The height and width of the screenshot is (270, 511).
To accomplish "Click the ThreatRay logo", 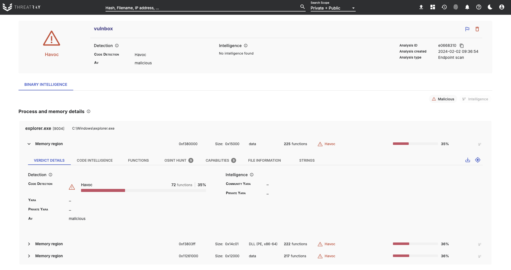I will pos(22,7).
